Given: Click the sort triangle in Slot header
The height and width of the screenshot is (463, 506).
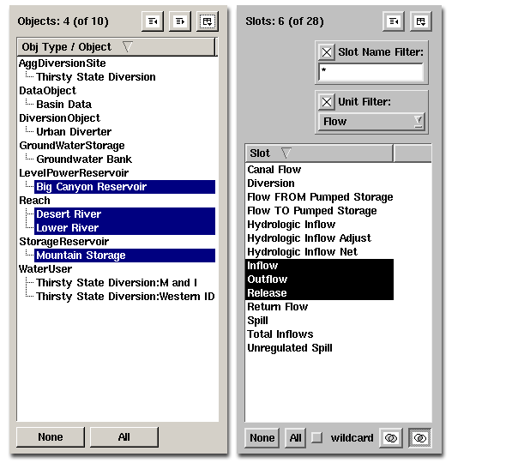Looking at the screenshot, I should pyautogui.click(x=286, y=153).
